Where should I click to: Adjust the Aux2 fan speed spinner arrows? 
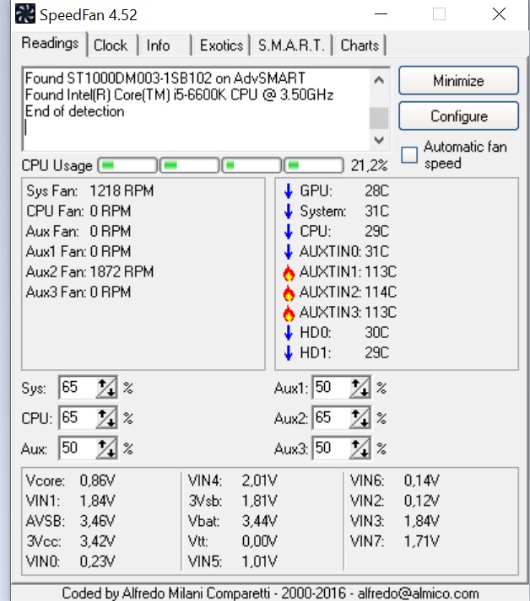[x=360, y=418]
